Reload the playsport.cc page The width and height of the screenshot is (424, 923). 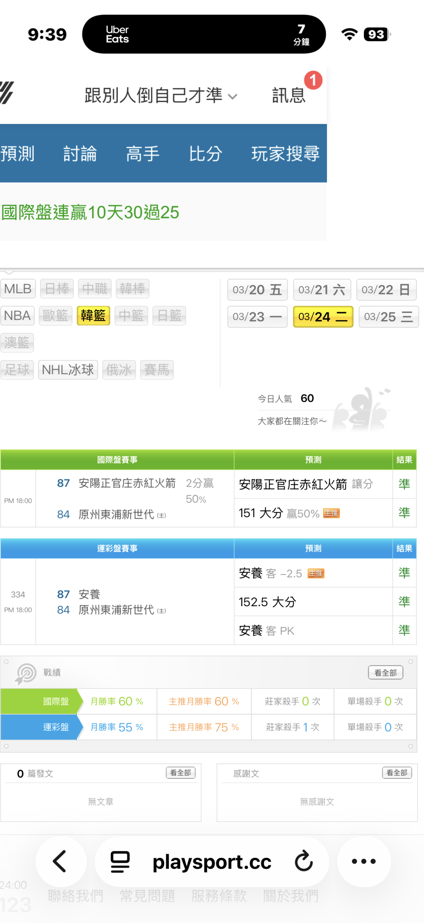[x=304, y=861]
